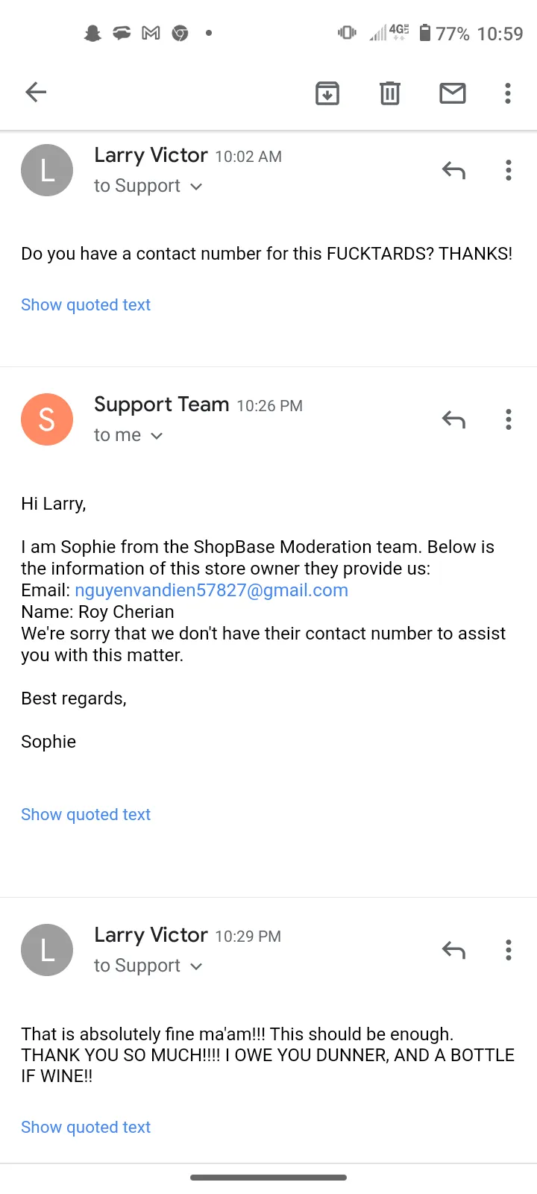Reply to the Support Team message

pyautogui.click(x=453, y=420)
